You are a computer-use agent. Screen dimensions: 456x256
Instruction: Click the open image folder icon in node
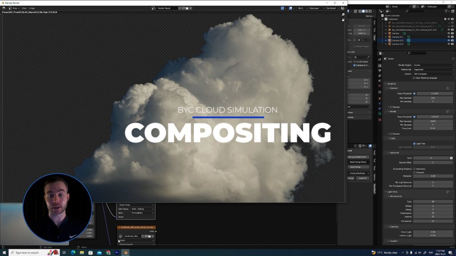[x=149, y=236]
